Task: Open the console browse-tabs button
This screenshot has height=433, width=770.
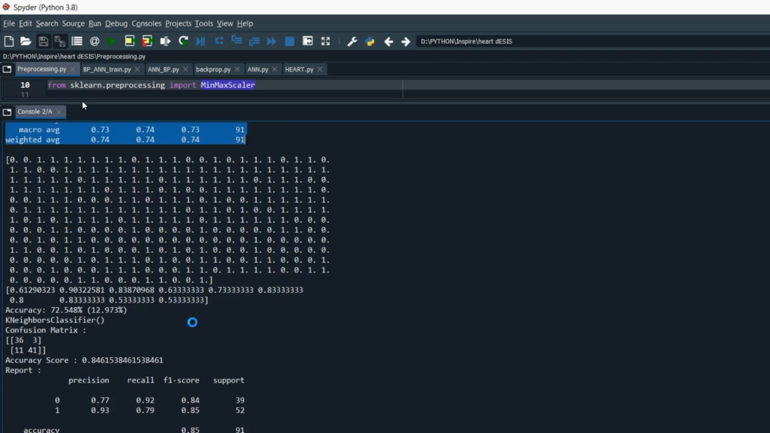Action: [x=7, y=112]
